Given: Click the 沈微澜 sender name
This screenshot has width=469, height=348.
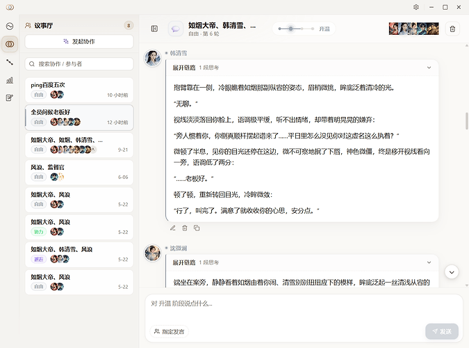Looking at the screenshot, I should (179, 248).
